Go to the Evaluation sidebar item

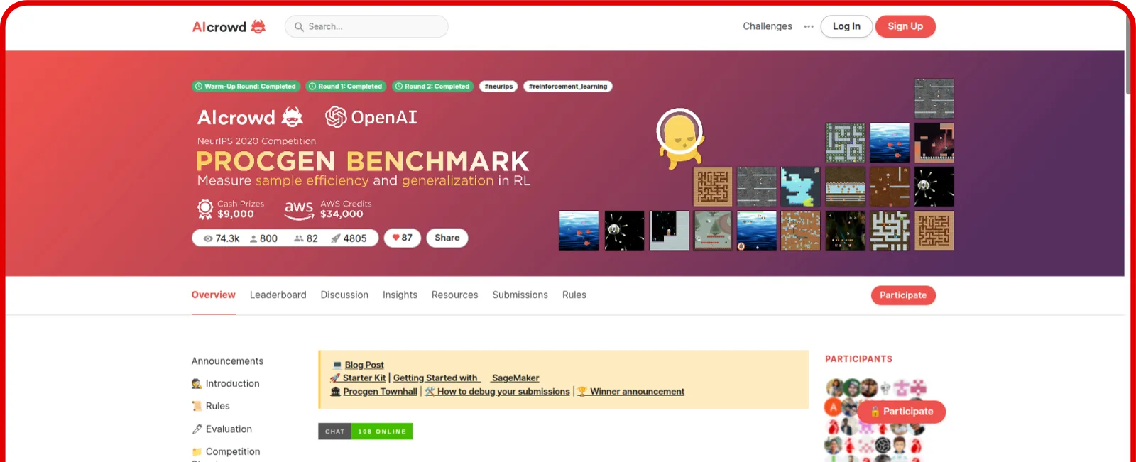coord(222,429)
